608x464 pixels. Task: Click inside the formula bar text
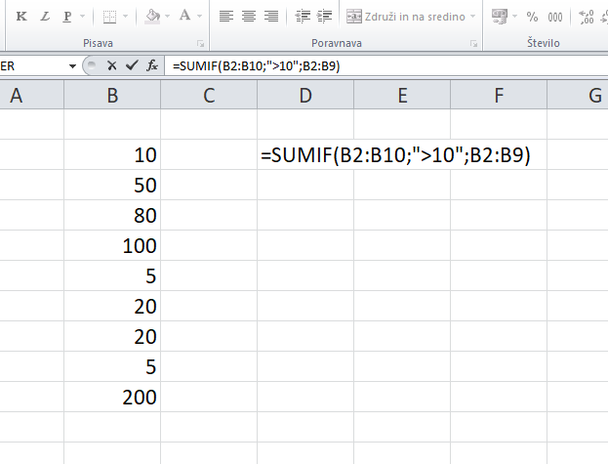(390, 65)
